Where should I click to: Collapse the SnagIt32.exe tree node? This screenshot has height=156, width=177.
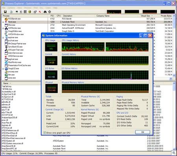[3, 69]
